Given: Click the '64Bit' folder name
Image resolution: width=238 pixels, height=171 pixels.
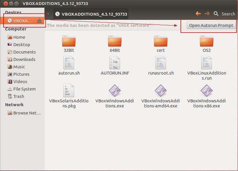Looking at the screenshot, I should [x=115, y=50].
